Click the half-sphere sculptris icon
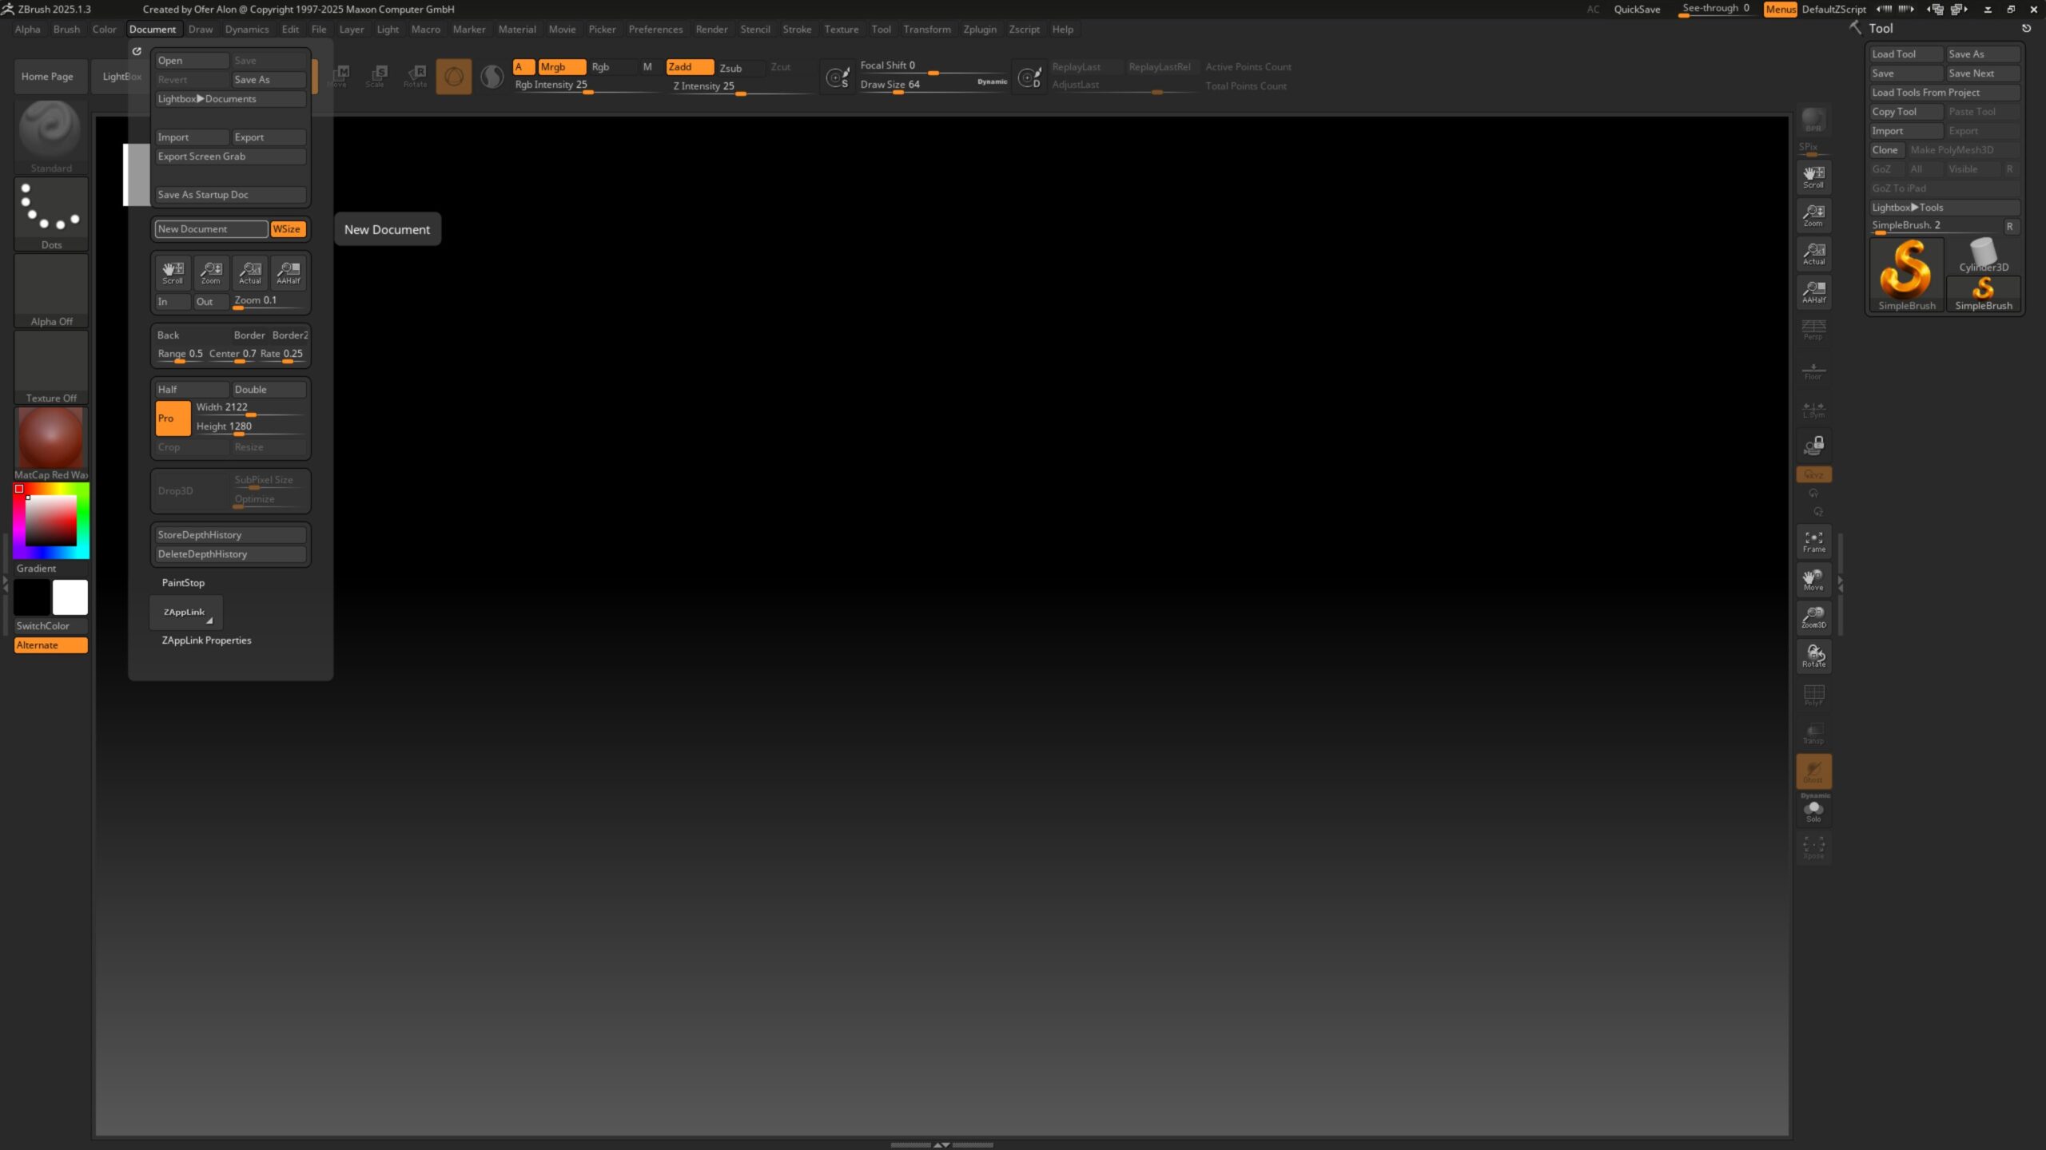 (492, 77)
